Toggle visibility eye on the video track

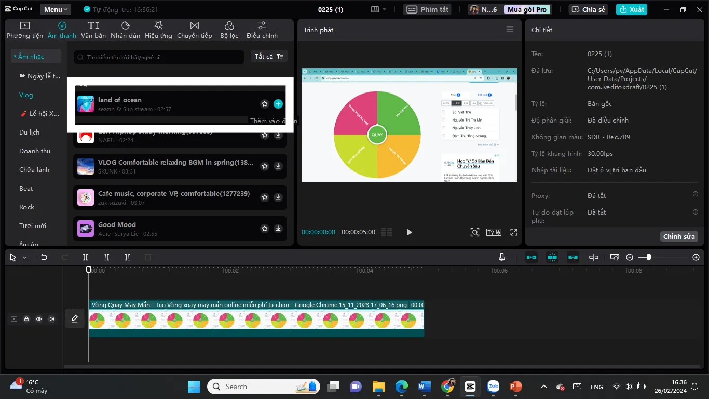[x=39, y=319]
